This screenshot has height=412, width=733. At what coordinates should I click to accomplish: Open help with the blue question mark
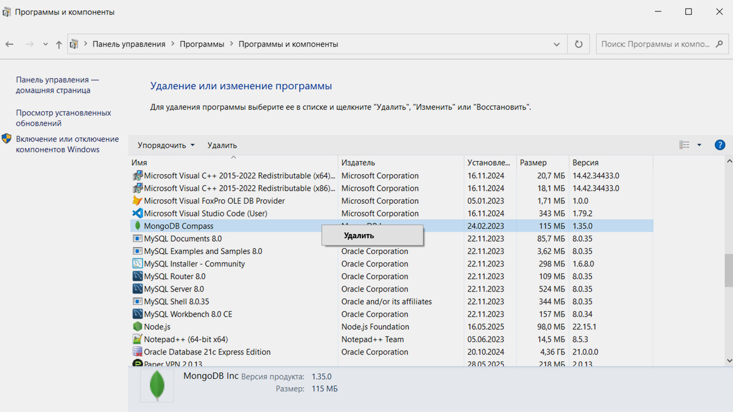[x=720, y=145]
